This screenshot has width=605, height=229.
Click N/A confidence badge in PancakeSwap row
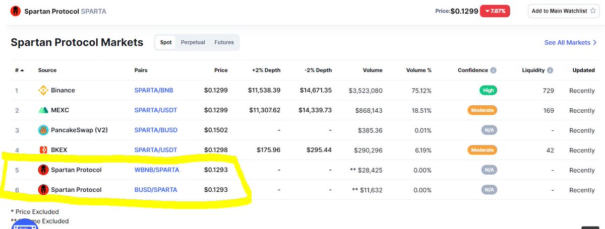[489, 130]
